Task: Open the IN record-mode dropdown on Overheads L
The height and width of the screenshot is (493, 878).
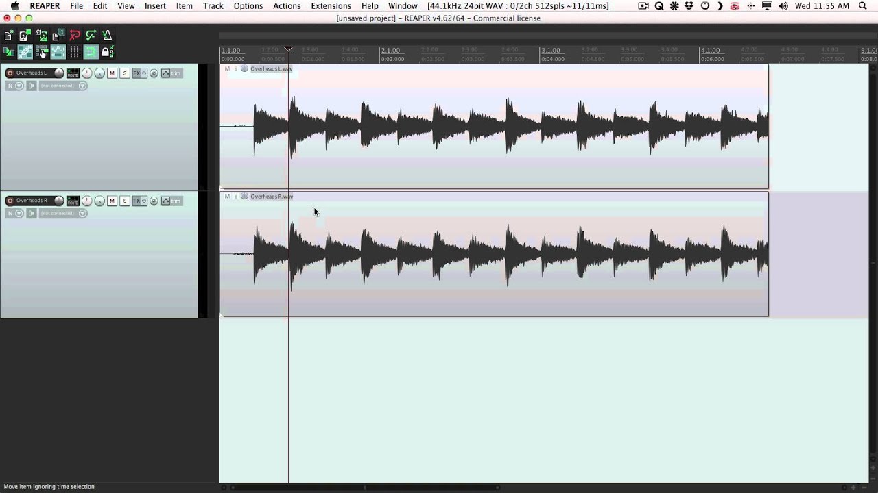Action: pos(14,86)
